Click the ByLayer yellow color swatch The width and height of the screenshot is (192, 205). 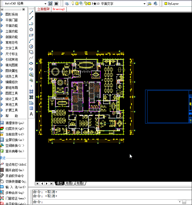pyautogui.click(x=166, y=4)
